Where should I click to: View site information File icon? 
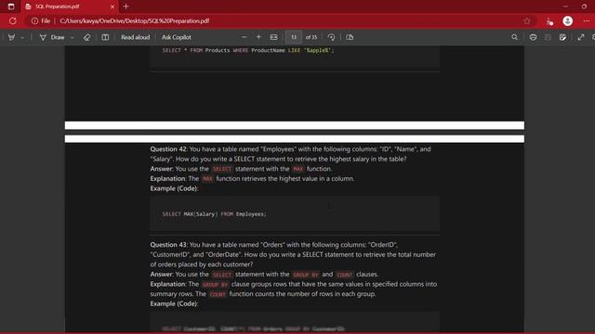point(41,21)
